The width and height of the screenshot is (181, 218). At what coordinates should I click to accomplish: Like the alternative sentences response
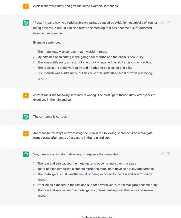[163, 154]
